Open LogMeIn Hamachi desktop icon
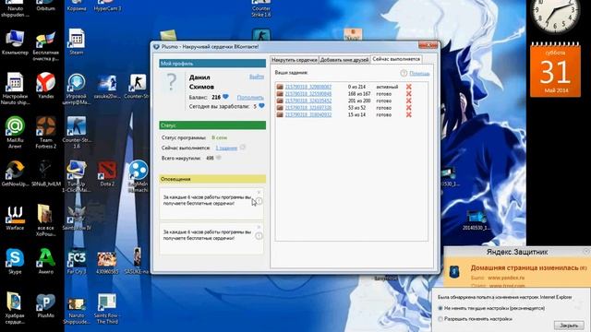This screenshot has height=332, width=591. [138, 176]
